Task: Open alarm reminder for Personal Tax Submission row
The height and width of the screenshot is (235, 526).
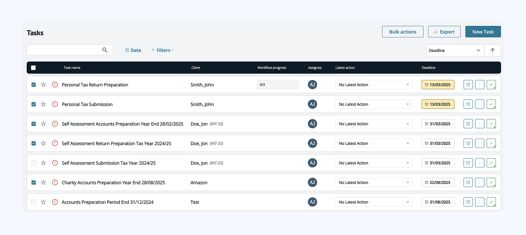Action: click(x=468, y=104)
